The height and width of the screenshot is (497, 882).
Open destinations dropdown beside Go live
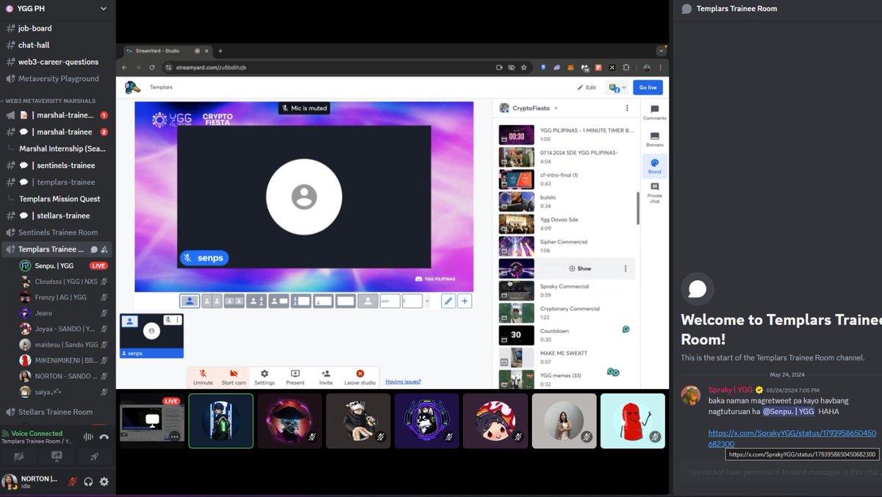point(616,87)
